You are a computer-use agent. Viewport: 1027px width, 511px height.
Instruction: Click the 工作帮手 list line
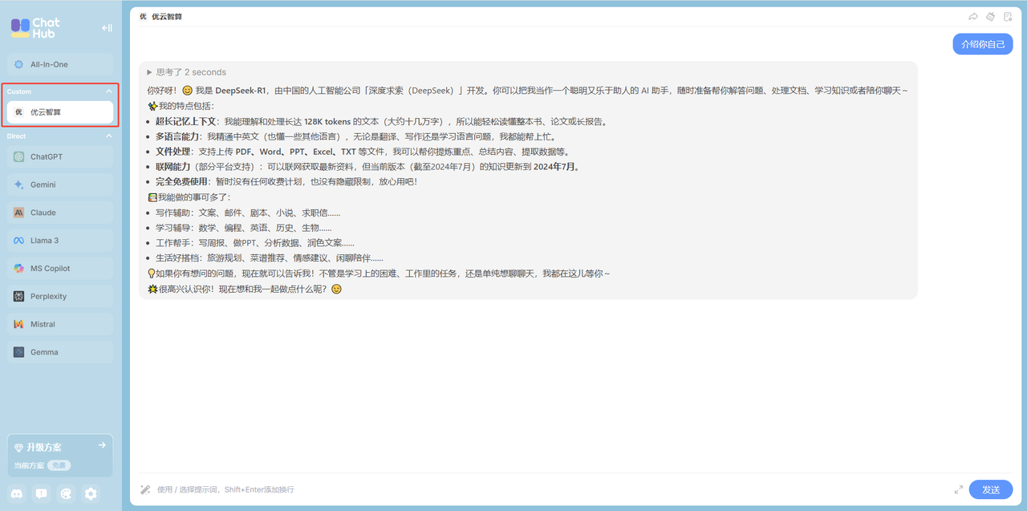255,243
